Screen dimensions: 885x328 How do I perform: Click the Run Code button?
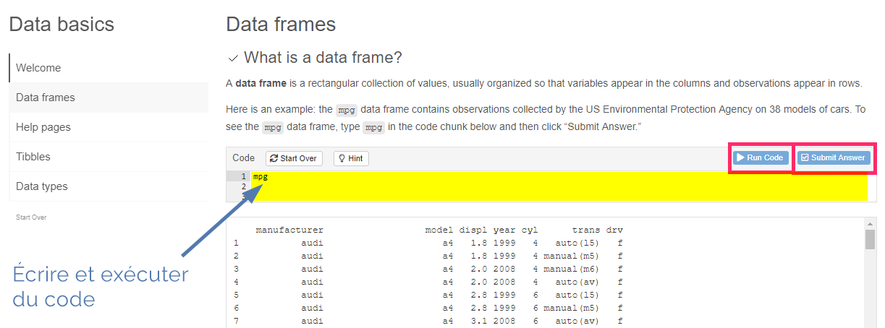pyautogui.click(x=760, y=157)
